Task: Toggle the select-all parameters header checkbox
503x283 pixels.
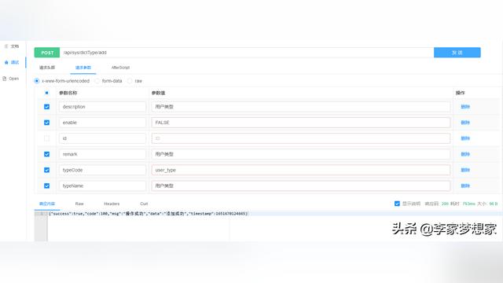Action: coord(47,93)
